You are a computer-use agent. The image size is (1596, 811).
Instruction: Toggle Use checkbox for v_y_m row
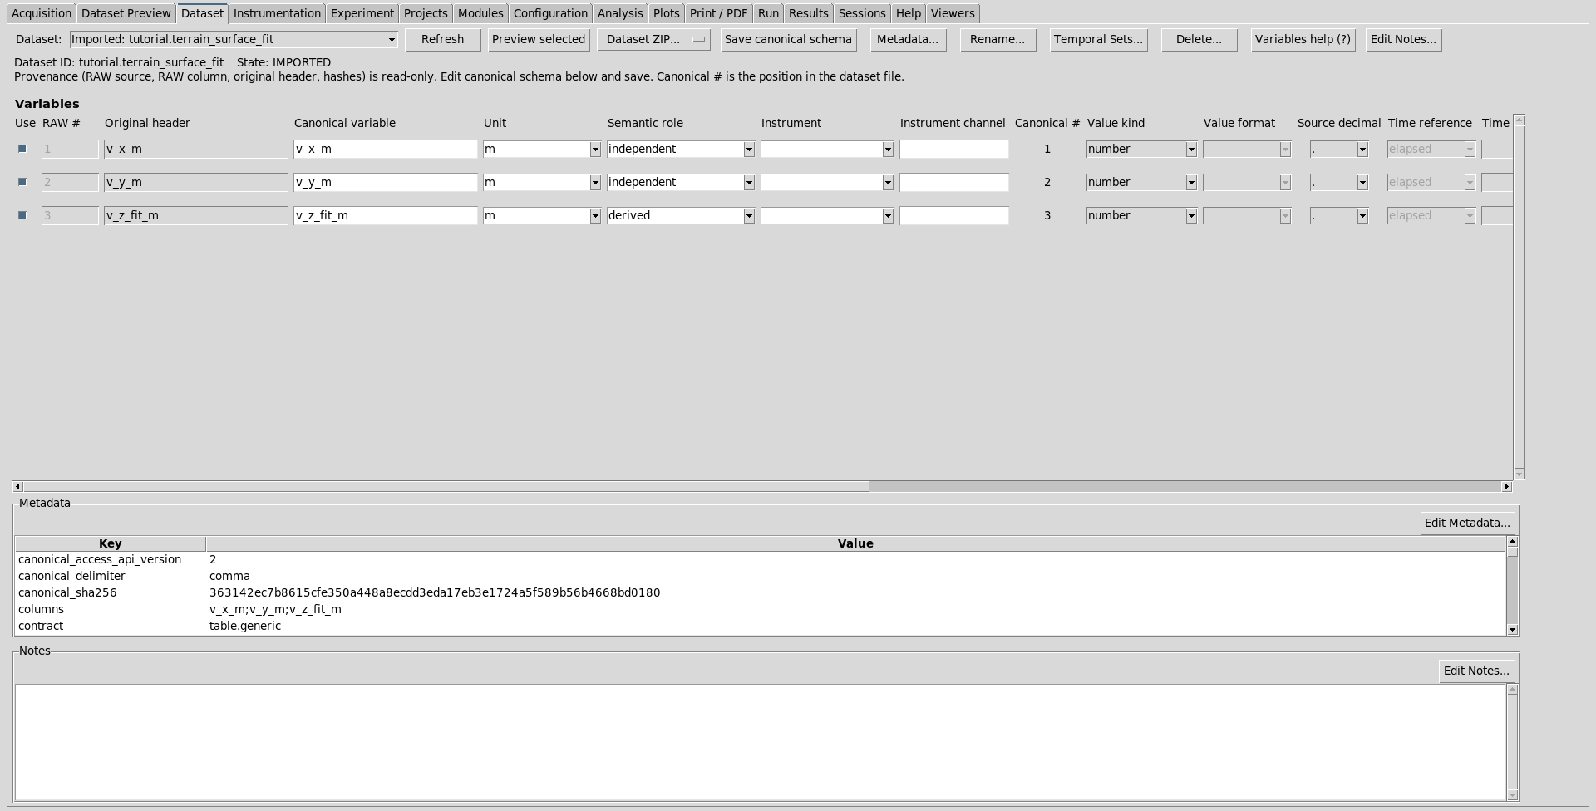(x=22, y=182)
